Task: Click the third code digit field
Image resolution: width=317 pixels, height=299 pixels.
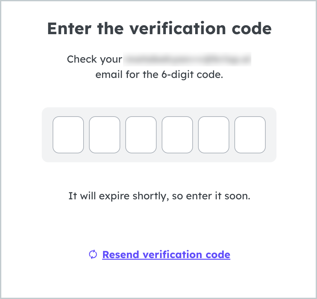Action: click(x=141, y=135)
